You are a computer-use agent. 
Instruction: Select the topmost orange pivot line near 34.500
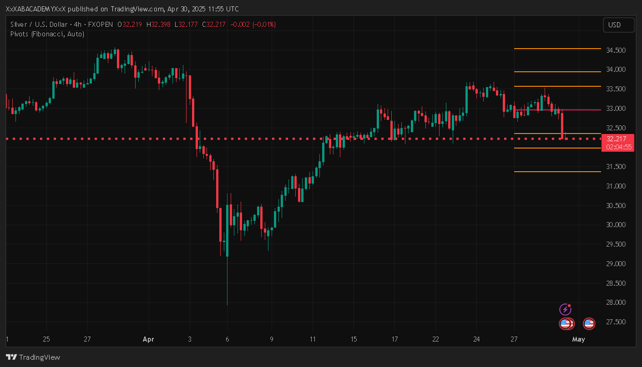[x=557, y=49]
